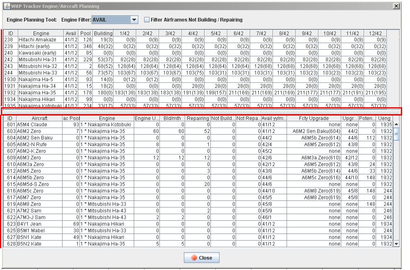Click the 180(0) Building cell
This screenshot has width=410, height=270.
(x=103, y=92)
